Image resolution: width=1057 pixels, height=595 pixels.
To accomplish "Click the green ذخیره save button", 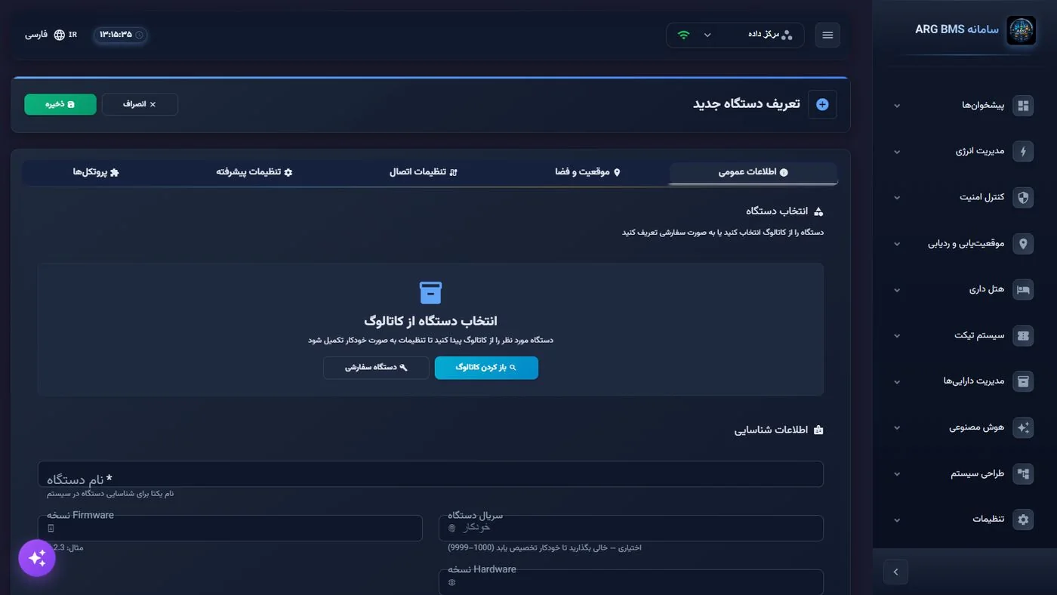I will click(x=60, y=104).
